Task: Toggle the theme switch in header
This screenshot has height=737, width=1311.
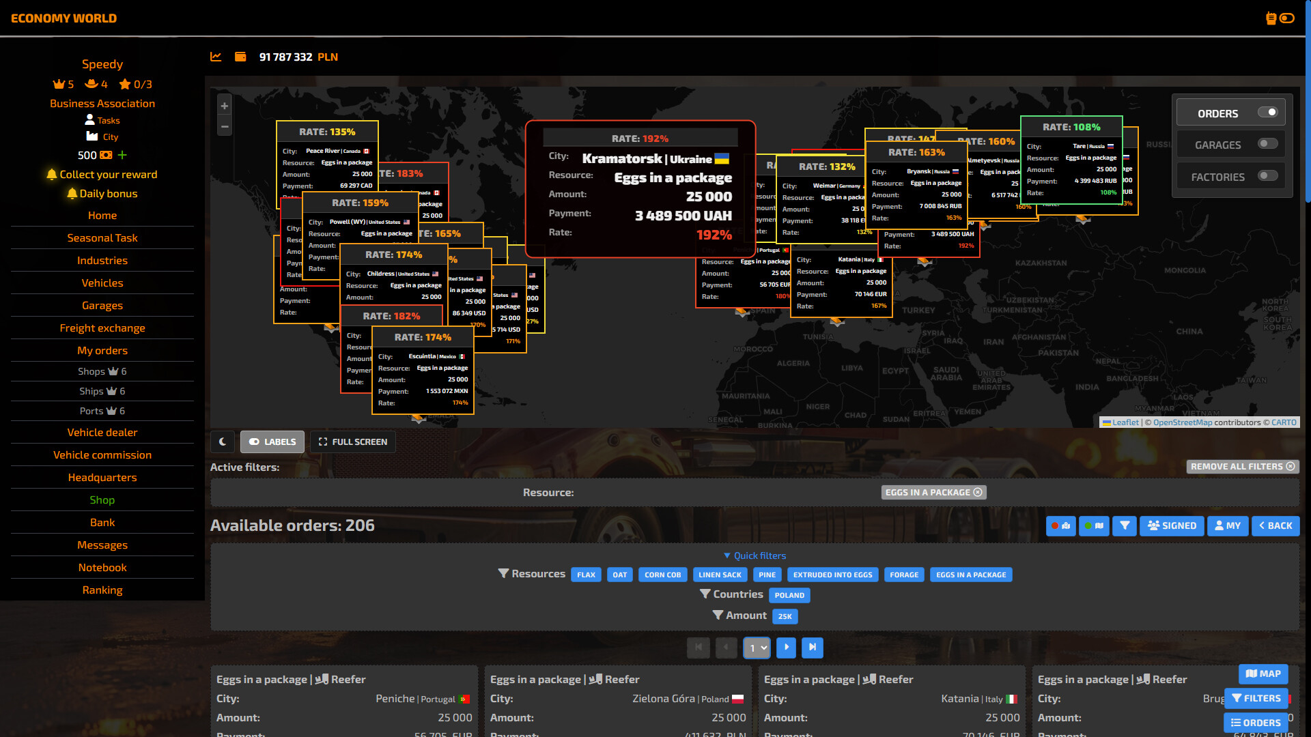Action: coord(1286,18)
